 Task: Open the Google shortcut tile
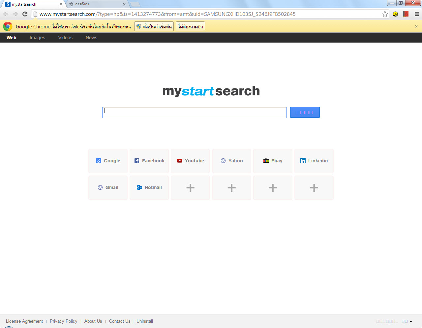[108, 161]
